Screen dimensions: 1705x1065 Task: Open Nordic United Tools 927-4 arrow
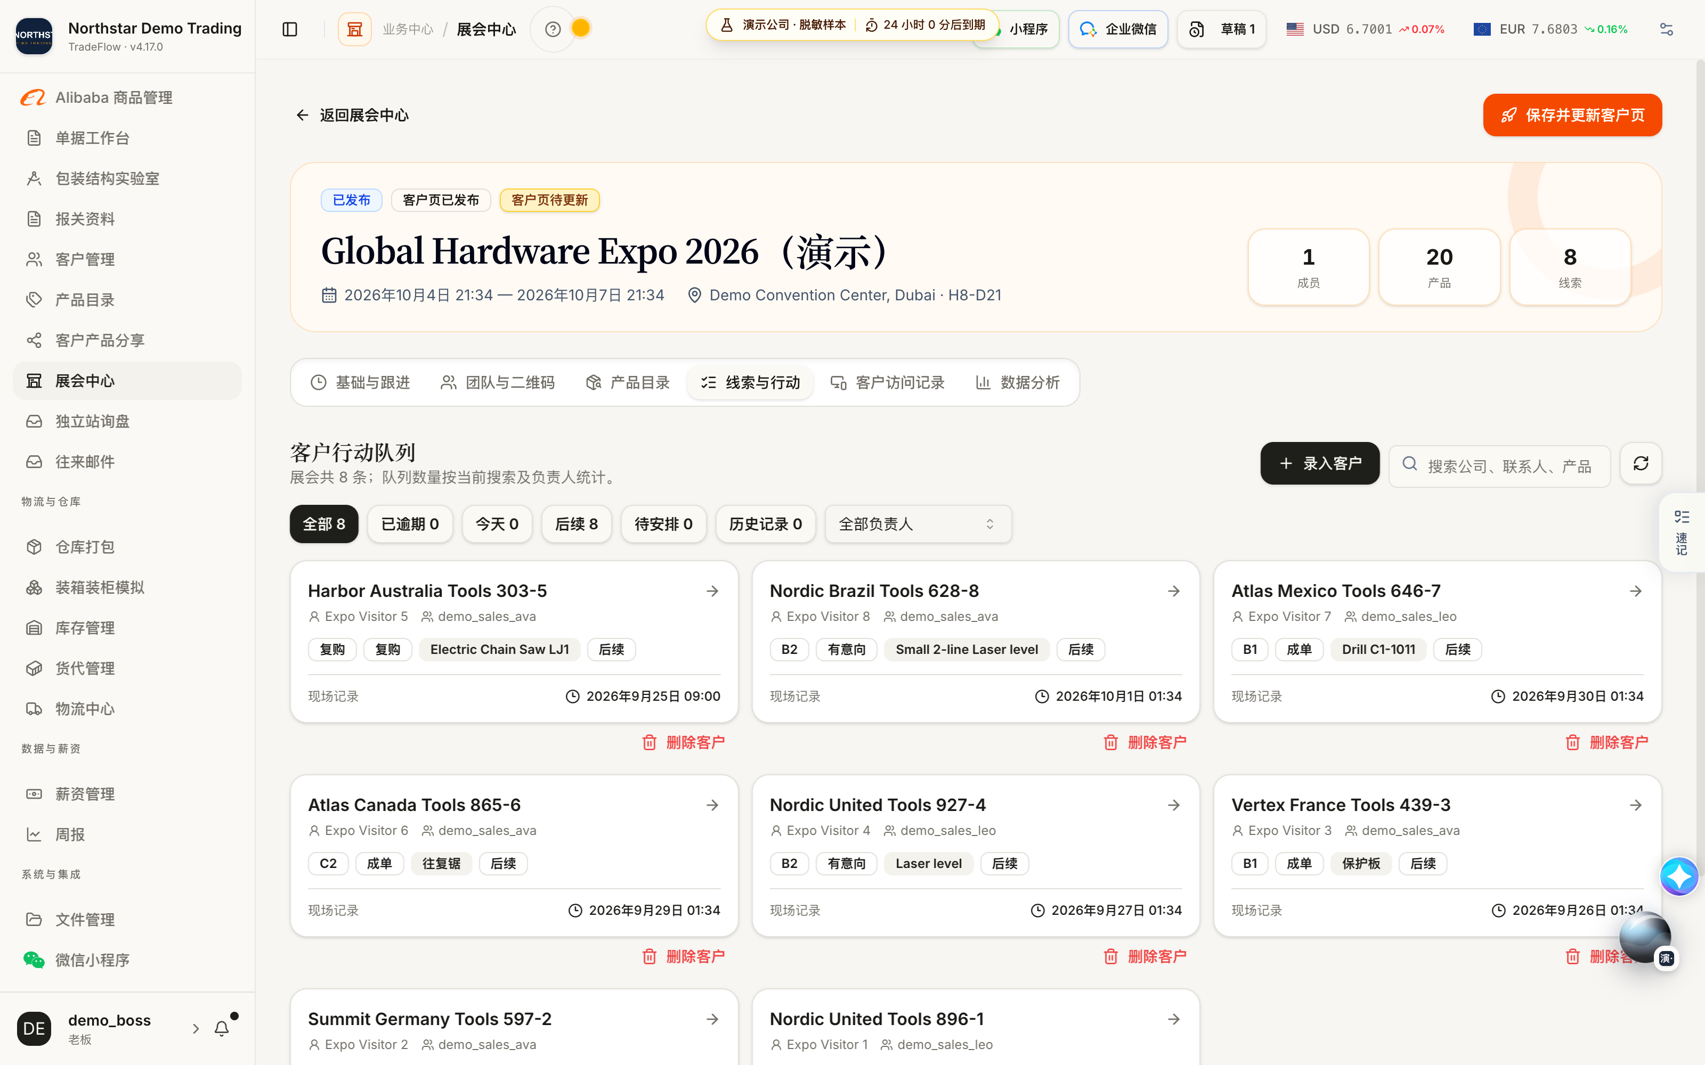click(1174, 805)
